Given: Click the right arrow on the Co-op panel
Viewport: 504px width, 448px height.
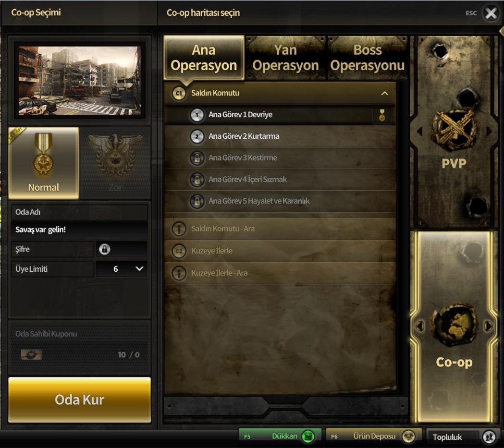Looking at the screenshot, I should coord(488,326).
